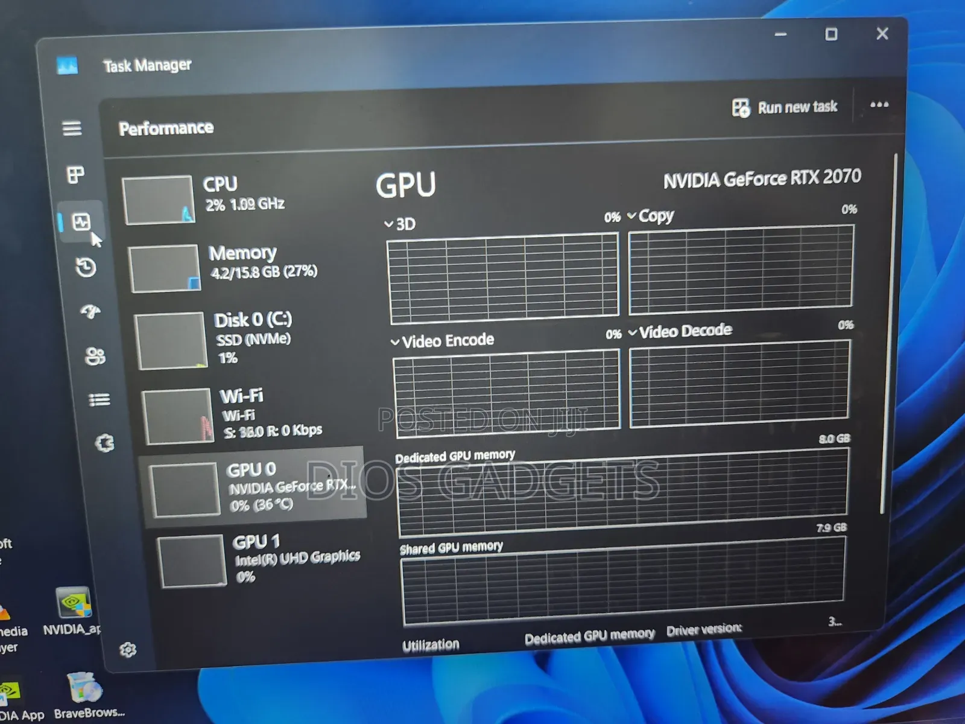Open the Video Decode engine dropdown

tap(680, 331)
